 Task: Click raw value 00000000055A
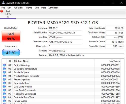[110, 101]
